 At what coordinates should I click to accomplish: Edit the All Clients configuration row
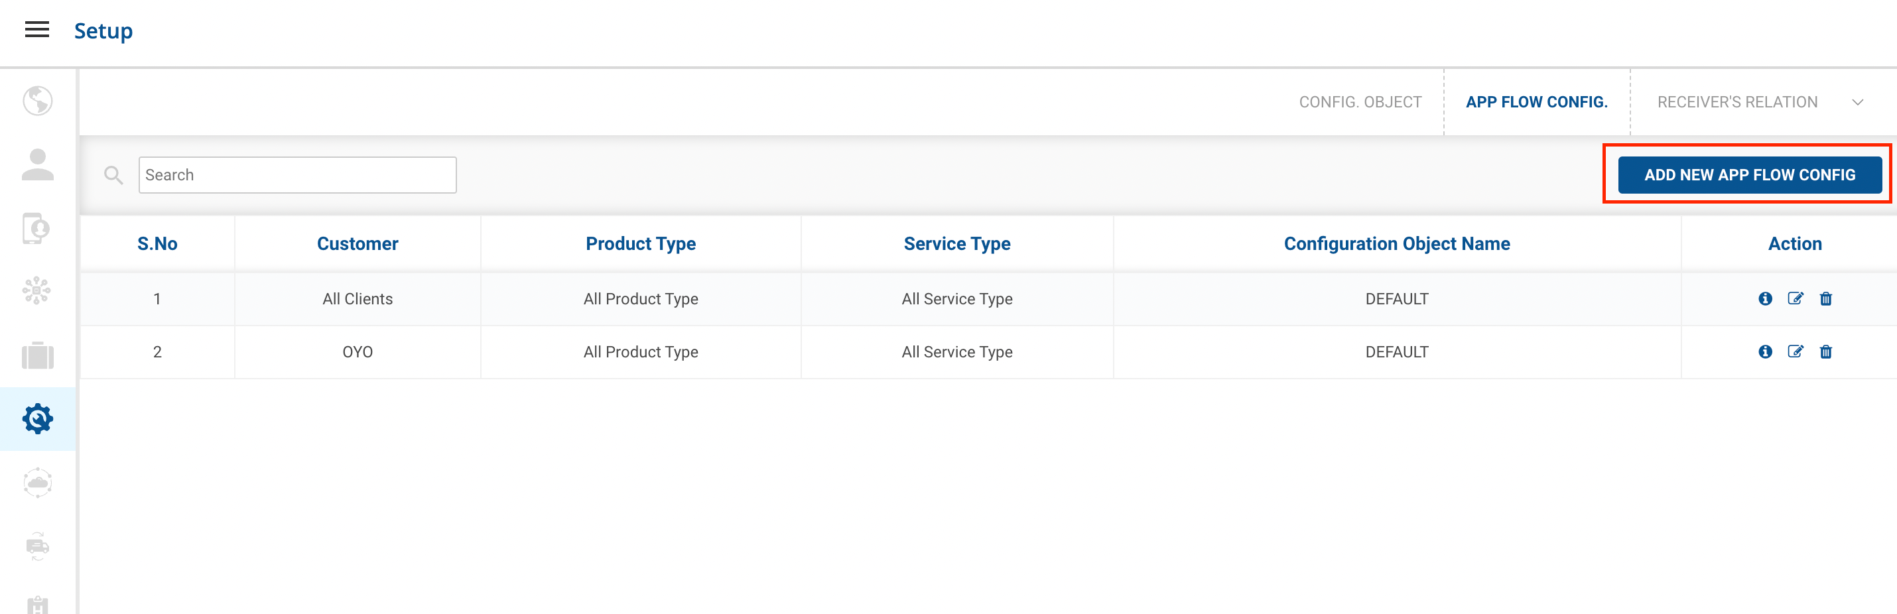(1796, 299)
